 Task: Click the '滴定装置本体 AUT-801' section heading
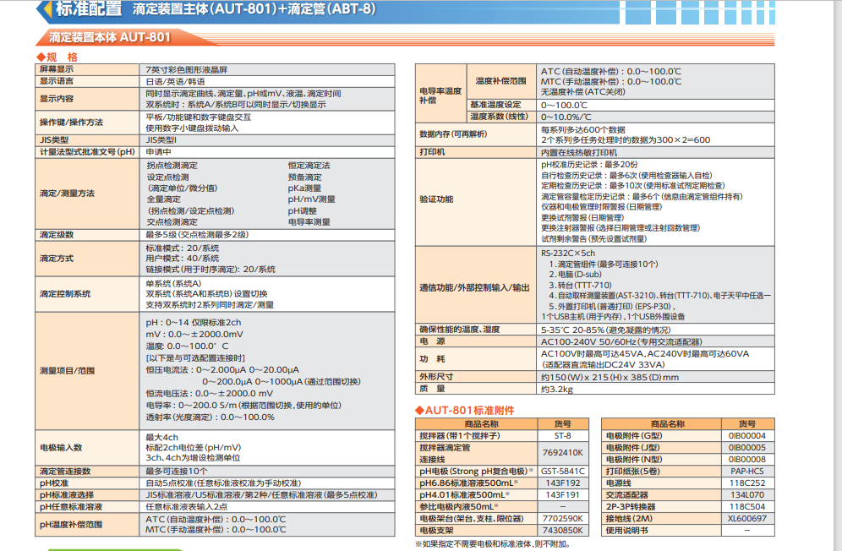point(110,37)
